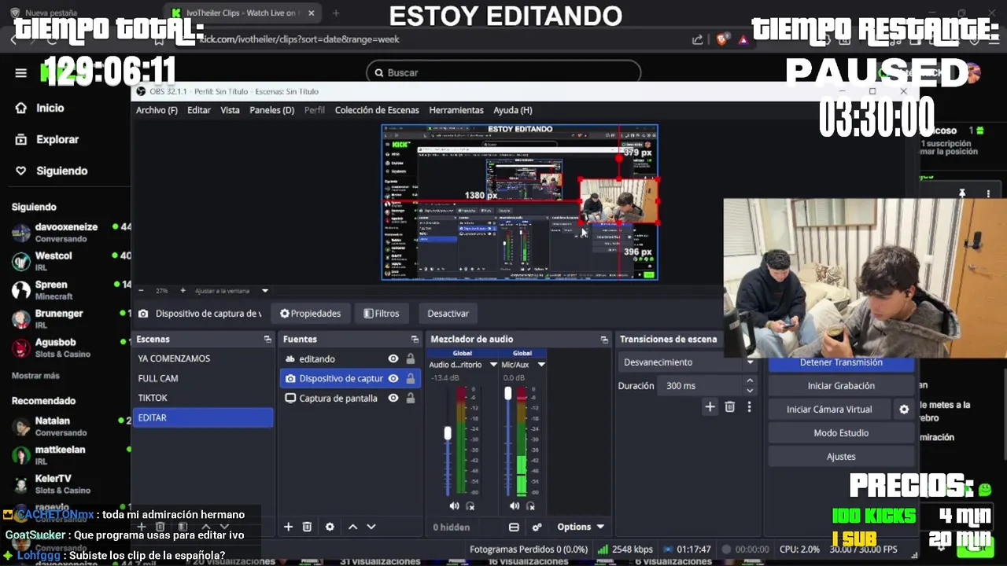Toggle lock on Captura de pantalla source
This screenshot has height=566, width=1007.
point(410,398)
